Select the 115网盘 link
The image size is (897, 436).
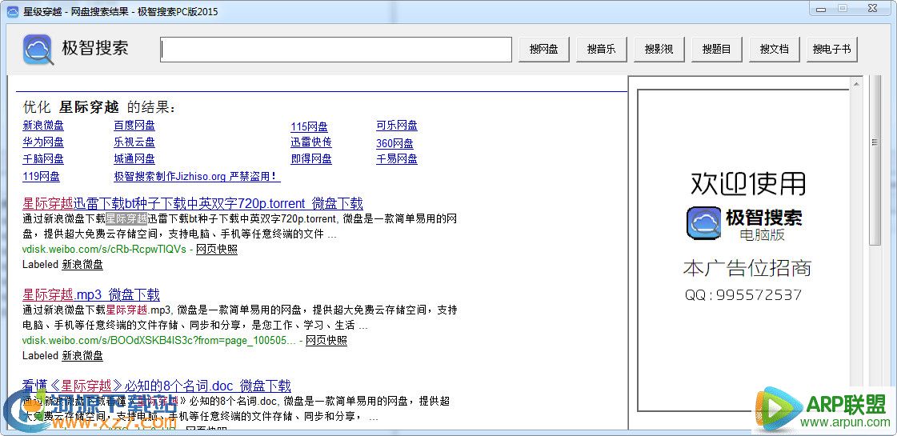[309, 126]
